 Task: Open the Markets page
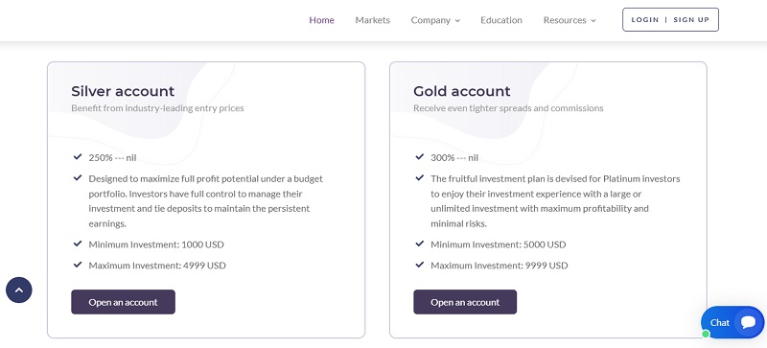click(372, 20)
